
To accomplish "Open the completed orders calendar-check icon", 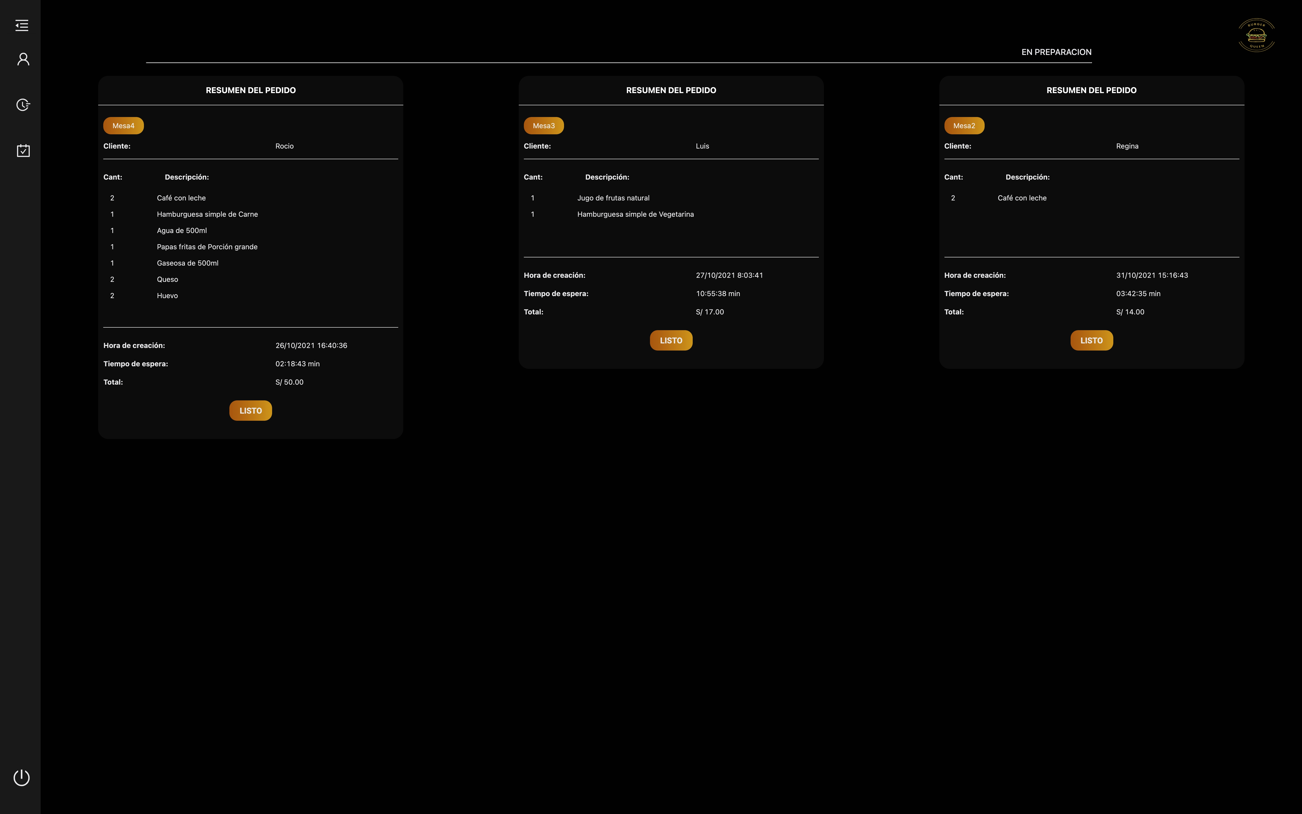I will click(x=23, y=151).
